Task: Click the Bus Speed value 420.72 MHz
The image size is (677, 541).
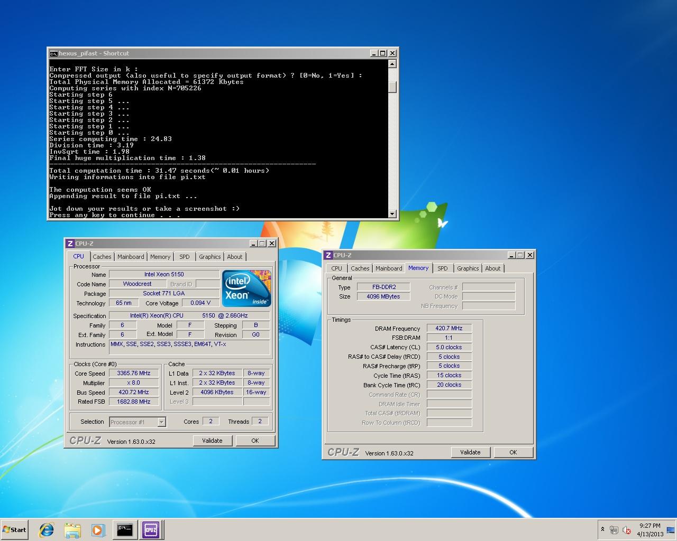Action: [x=134, y=392]
